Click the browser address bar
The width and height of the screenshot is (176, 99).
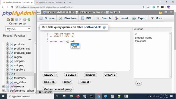click(x=79, y=7)
